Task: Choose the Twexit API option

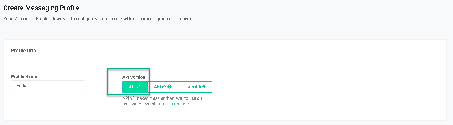Action: point(195,87)
